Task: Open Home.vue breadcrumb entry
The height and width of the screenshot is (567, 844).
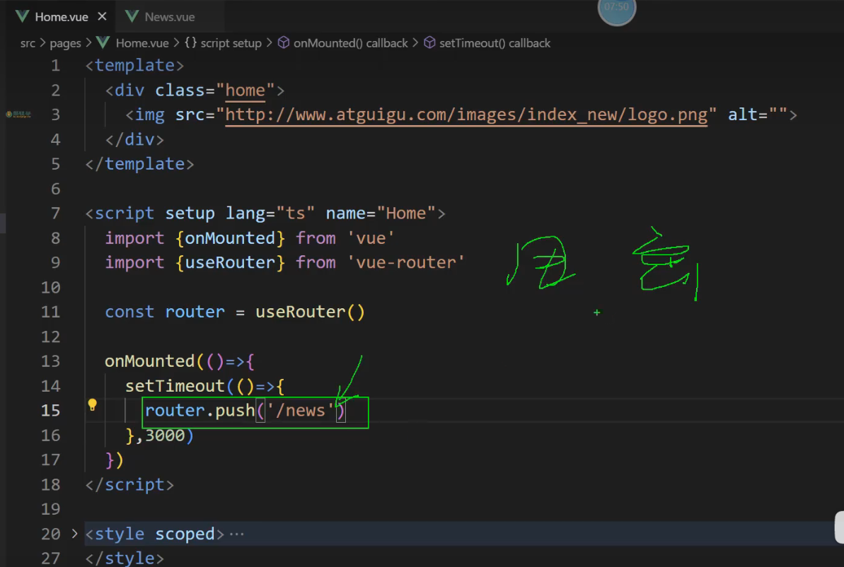Action: 142,43
